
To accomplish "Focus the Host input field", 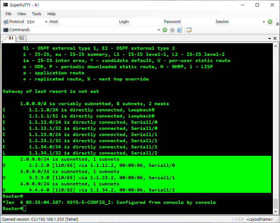I will [88, 22].
